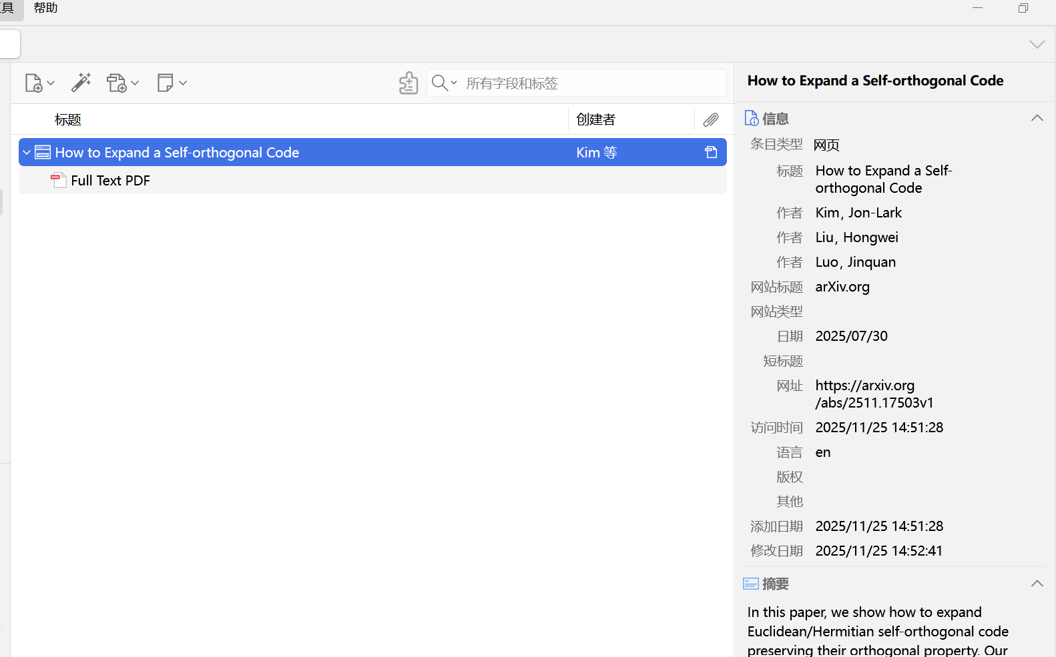1056x657 pixels.
Task: Click the toolbar icon left of the search box
Action: 408,83
